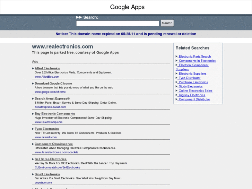Choose Online Electronics Sales related search
Viewport: 252px width, 189px height.
click(x=195, y=91)
